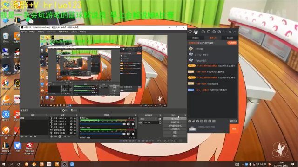
Task: Show hidden system tray icons chevron
Action: [x=243, y=164]
